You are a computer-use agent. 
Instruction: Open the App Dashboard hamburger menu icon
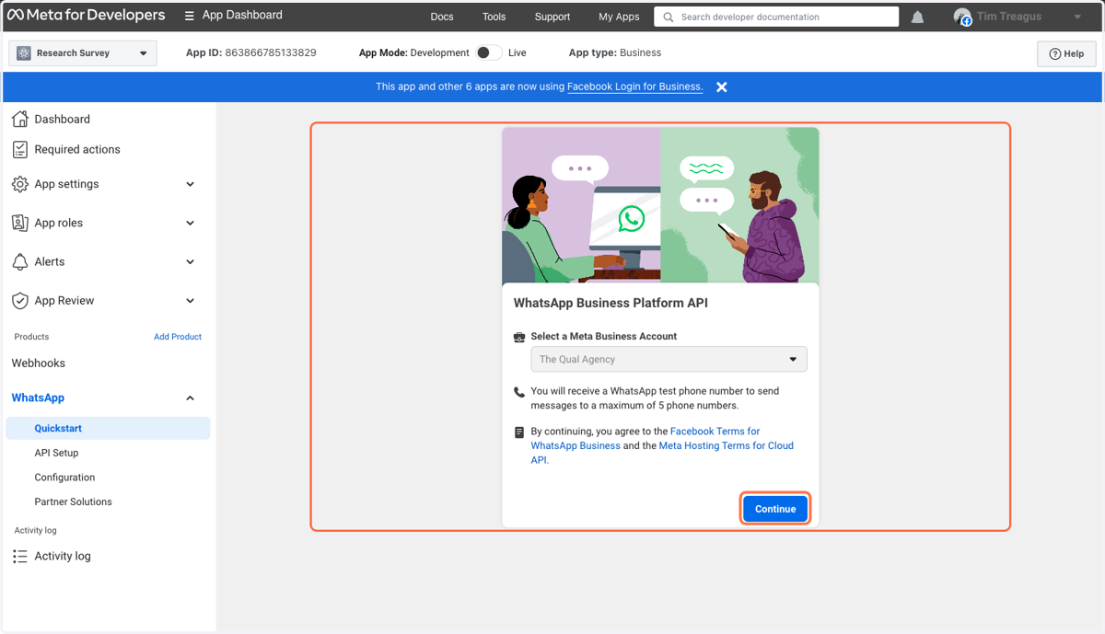[189, 16]
